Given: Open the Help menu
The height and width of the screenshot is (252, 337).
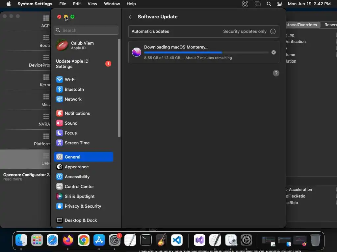Looking at the screenshot, I should pyautogui.click(x=131, y=4).
